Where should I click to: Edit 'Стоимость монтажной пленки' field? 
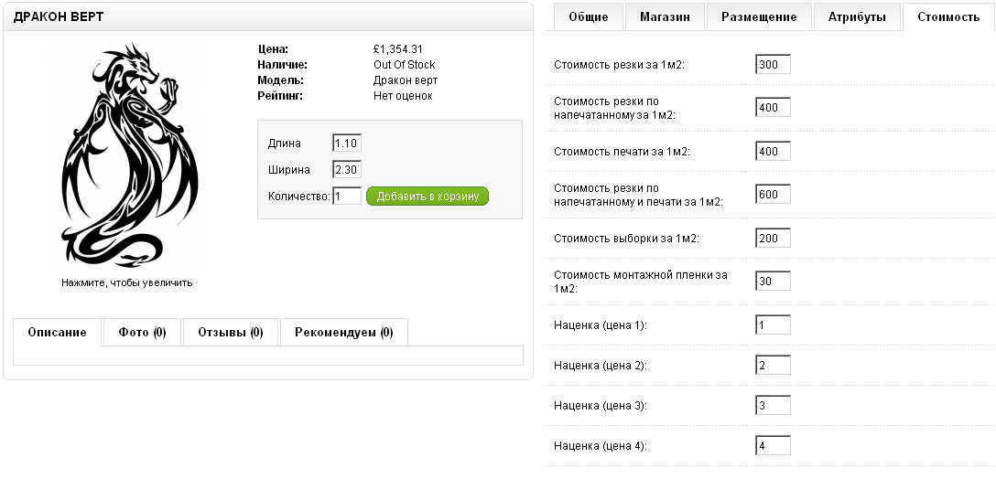(773, 281)
